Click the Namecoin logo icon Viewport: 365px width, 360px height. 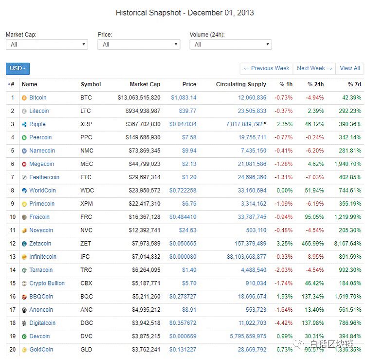24,151
